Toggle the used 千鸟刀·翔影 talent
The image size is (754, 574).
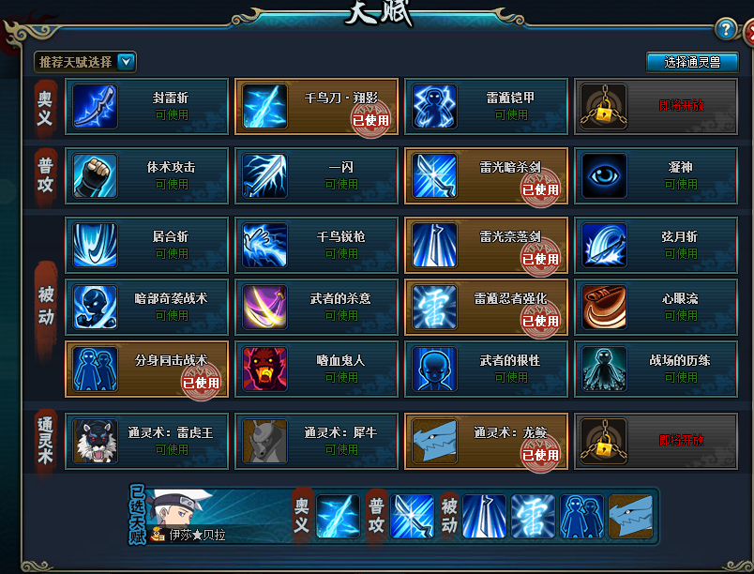coord(316,106)
